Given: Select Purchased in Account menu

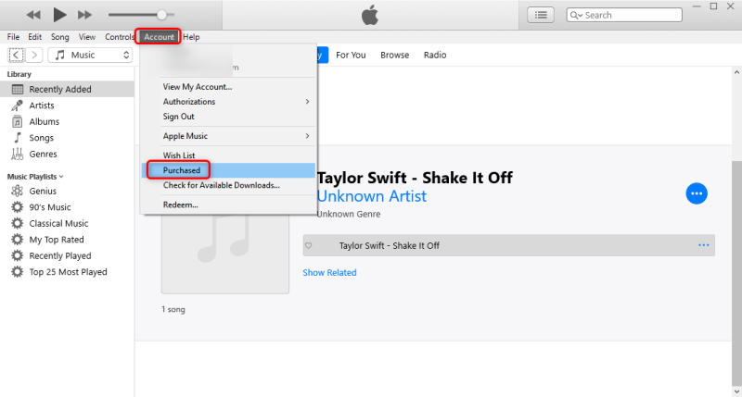Looking at the screenshot, I should pyautogui.click(x=228, y=170).
